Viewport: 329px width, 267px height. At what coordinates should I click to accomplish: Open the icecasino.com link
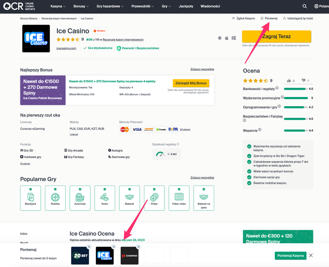pyautogui.click(x=66, y=48)
